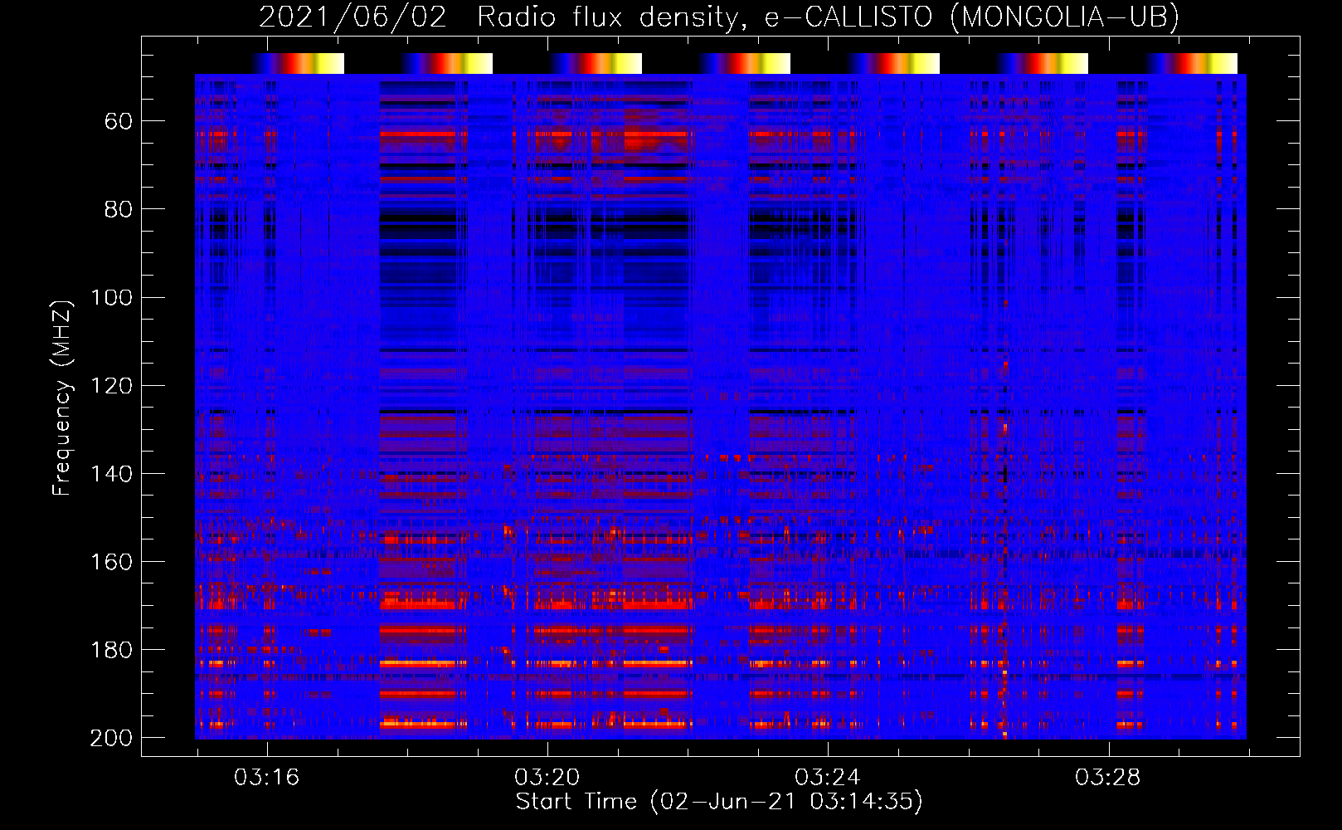
Task: Select the 120 MHz frequency tick label
Action: pyautogui.click(x=111, y=386)
